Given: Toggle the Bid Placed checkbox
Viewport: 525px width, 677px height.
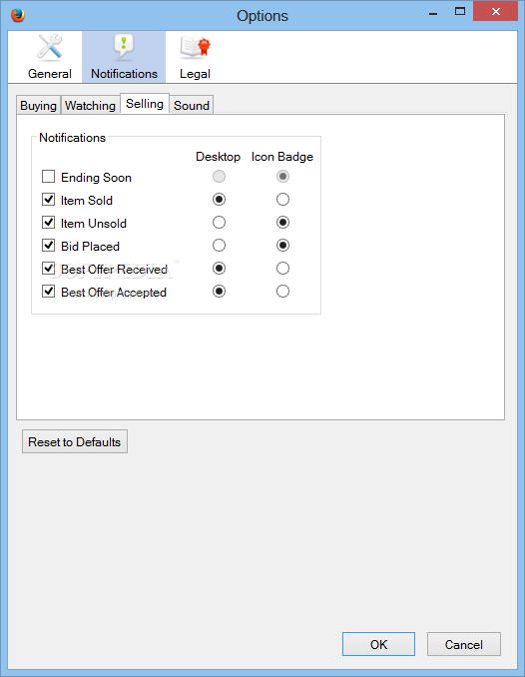Looking at the screenshot, I should coord(48,246).
